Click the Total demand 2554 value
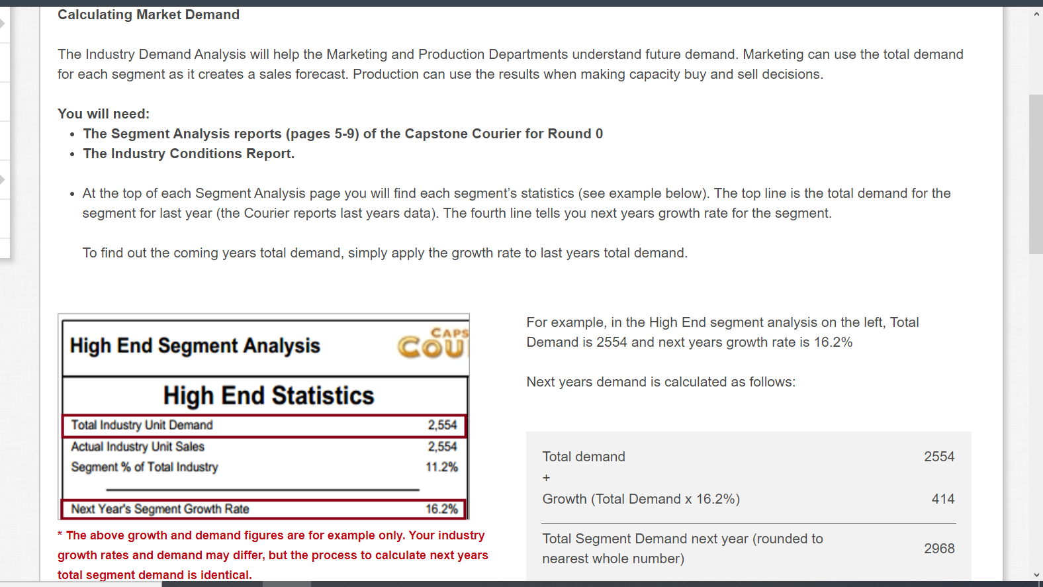The width and height of the screenshot is (1043, 587). point(939,456)
